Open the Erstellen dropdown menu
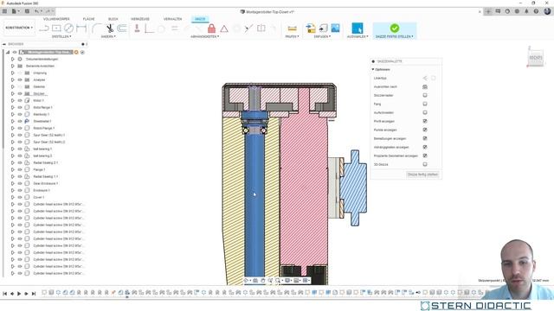 pyautogui.click(x=61, y=36)
